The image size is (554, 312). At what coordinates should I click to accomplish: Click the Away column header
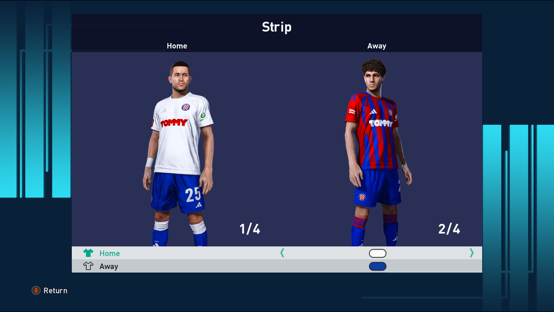point(377,46)
